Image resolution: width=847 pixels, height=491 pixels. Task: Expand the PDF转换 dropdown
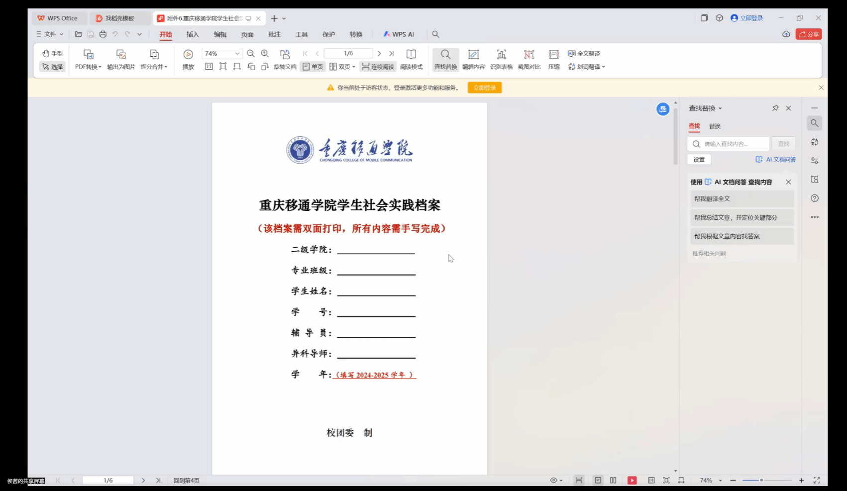pos(88,67)
